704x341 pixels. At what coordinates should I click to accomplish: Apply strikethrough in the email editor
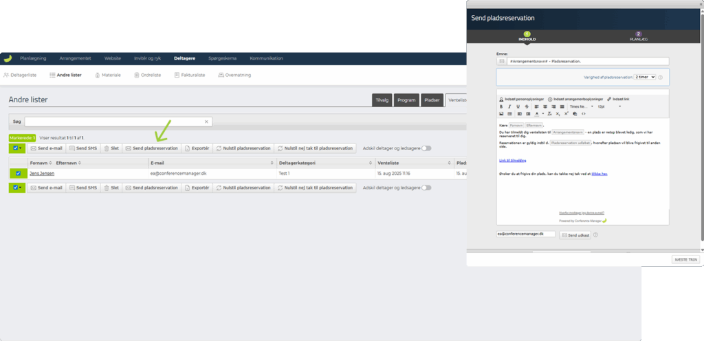click(527, 106)
